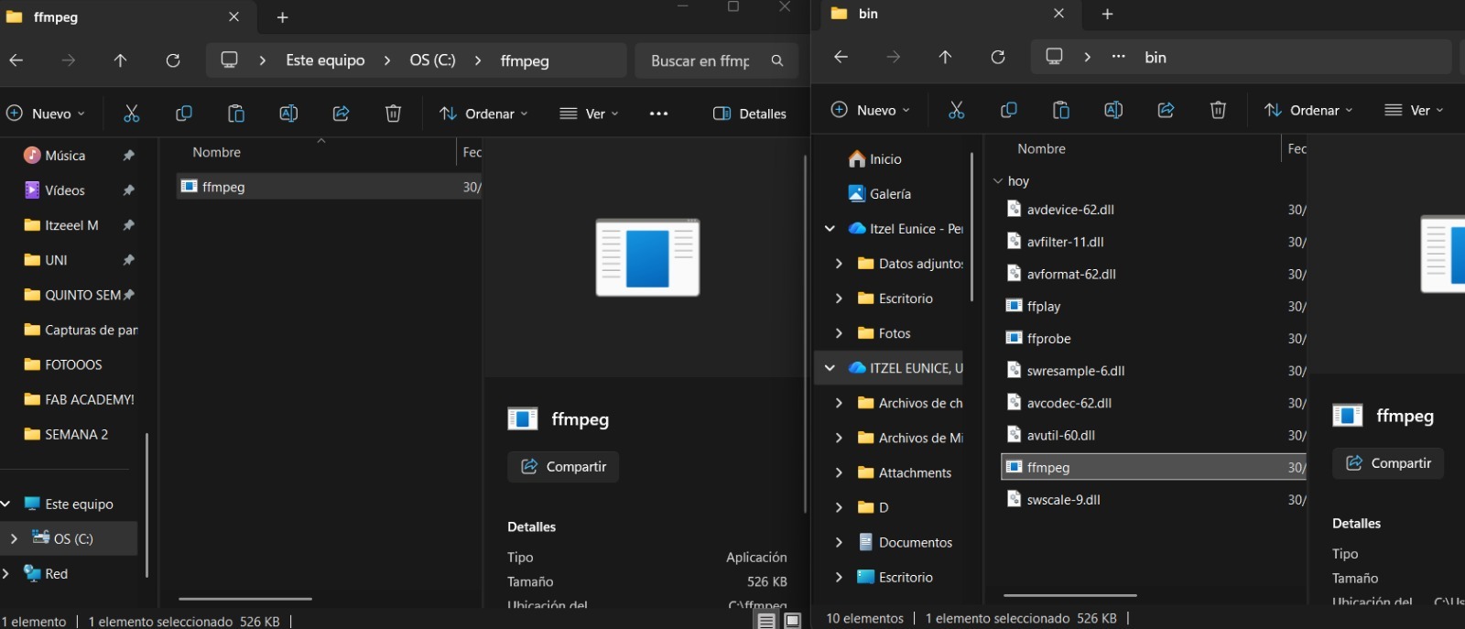Click Paste icon in bin window toolbar
The image size is (1465, 629).
1061,110
